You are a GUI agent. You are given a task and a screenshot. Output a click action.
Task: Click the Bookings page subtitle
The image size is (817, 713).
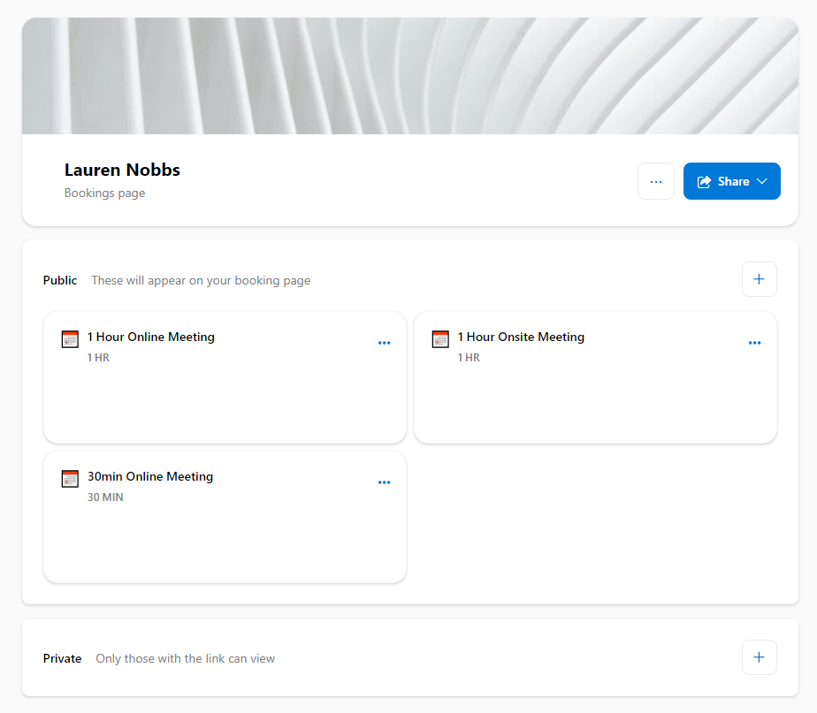[x=104, y=193]
